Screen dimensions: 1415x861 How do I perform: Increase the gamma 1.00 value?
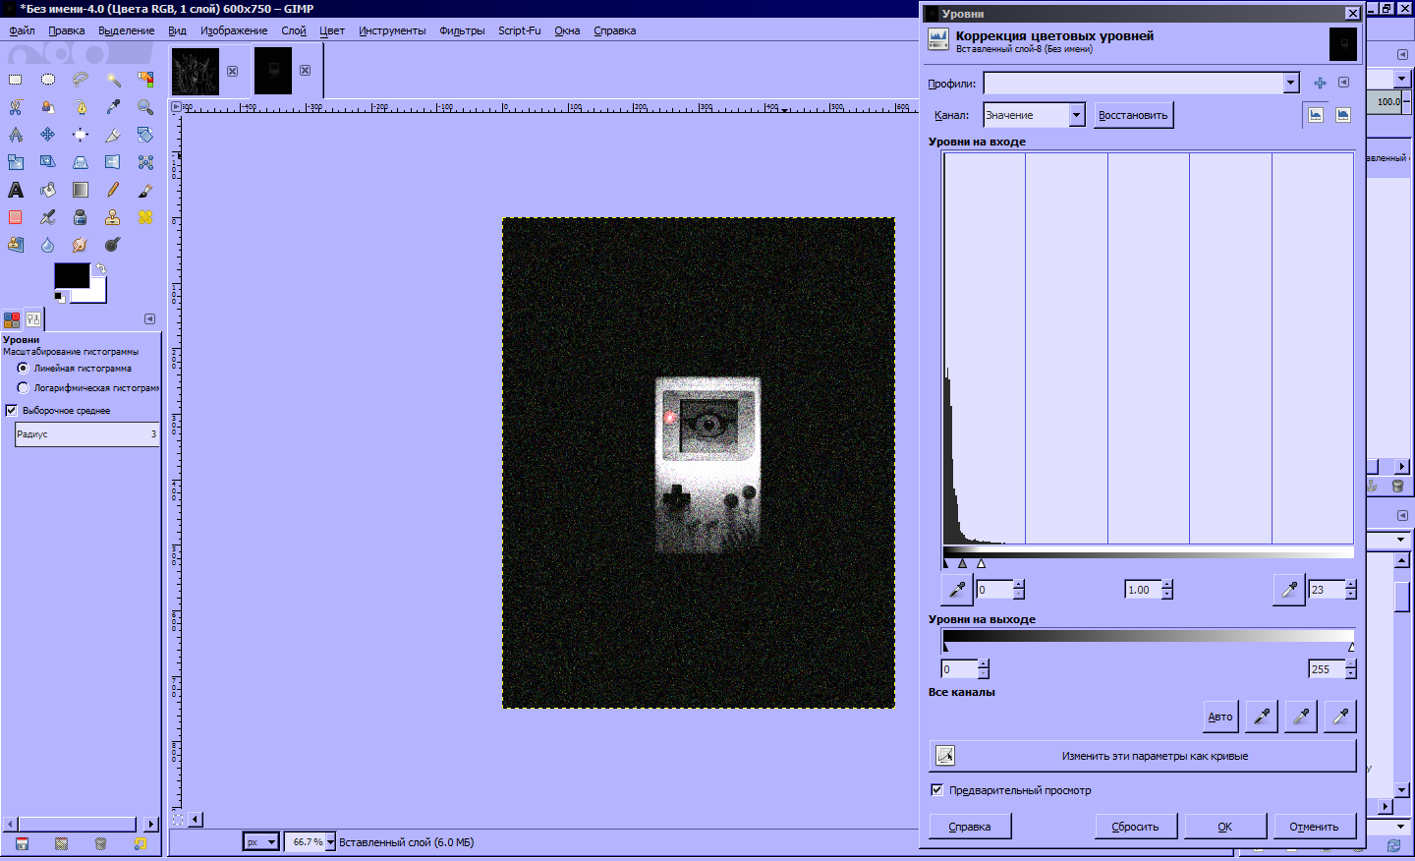pos(1167,586)
